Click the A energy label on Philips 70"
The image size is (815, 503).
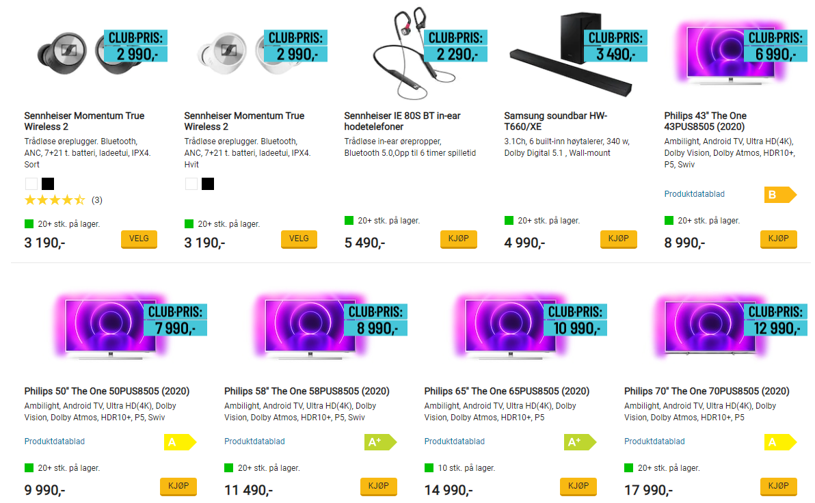click(x=779, y=442)
